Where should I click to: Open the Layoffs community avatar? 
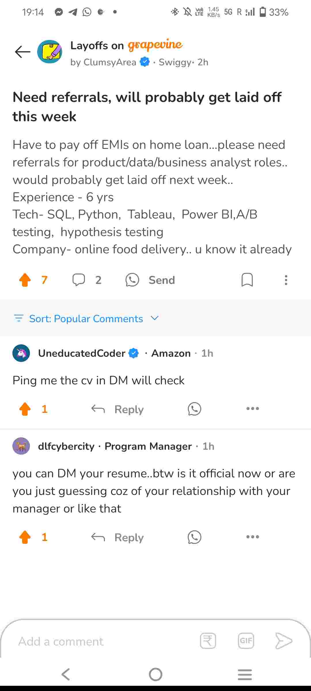point(50,52)
